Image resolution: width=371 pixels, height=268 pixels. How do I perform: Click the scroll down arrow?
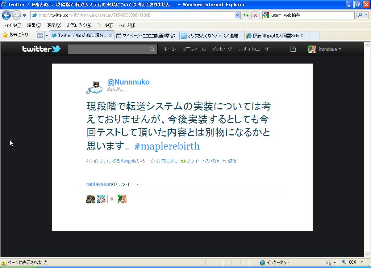[x=367, y=254]
